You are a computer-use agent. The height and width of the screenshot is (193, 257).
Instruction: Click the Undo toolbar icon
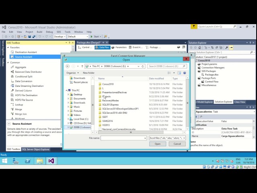[40, 37]
